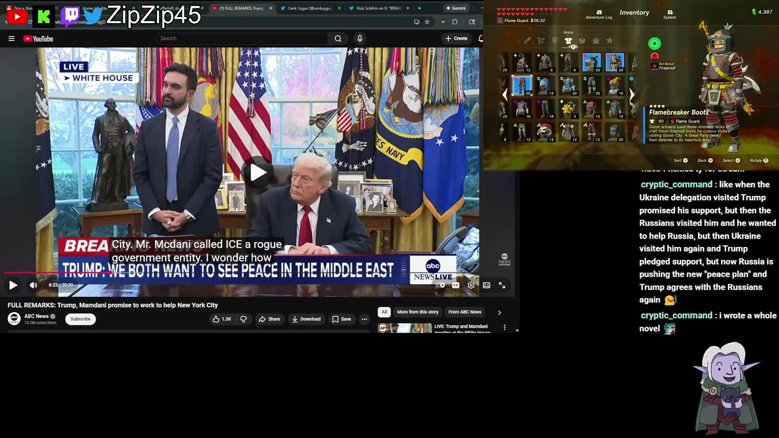Like the video showing 1.3K likes

tap(222, 319)
